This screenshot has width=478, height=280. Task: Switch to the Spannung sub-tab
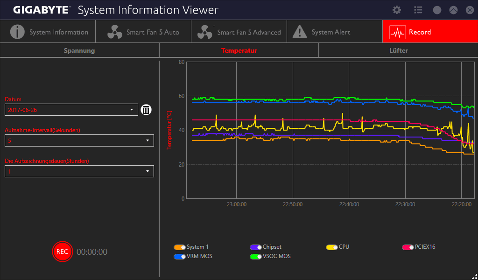coord(79,50)
